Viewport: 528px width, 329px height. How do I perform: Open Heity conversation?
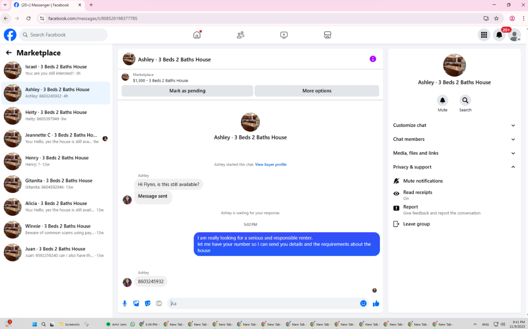[x=56, y=116]
